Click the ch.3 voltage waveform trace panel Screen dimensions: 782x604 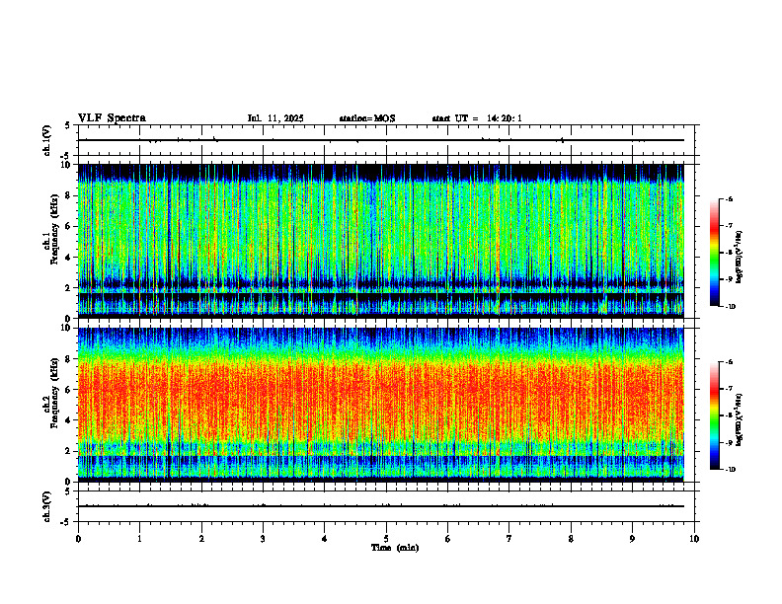coord(386,506)
